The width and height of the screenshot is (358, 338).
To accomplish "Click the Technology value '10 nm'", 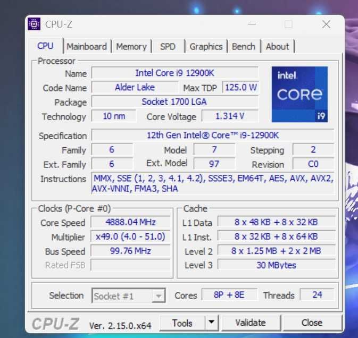I will point(114,116).
